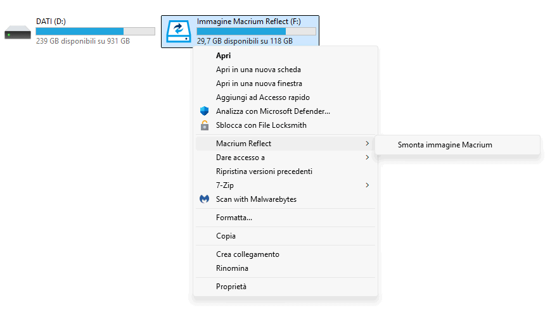Click the Immagine Macrium Reflect (F:) label
This screenshot has width=557, height=317.
coord(248,22)
